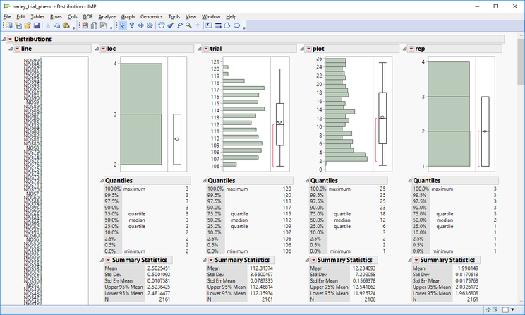Select the Scroller tool icon
Image resolution: width=525 pixels, height=315 pixels.
point(150,25)
